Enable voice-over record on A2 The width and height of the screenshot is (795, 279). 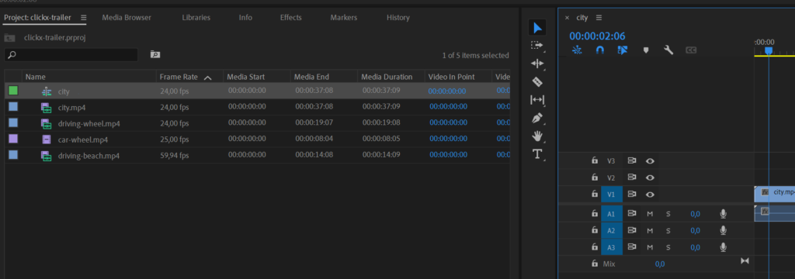click(723, 231)
